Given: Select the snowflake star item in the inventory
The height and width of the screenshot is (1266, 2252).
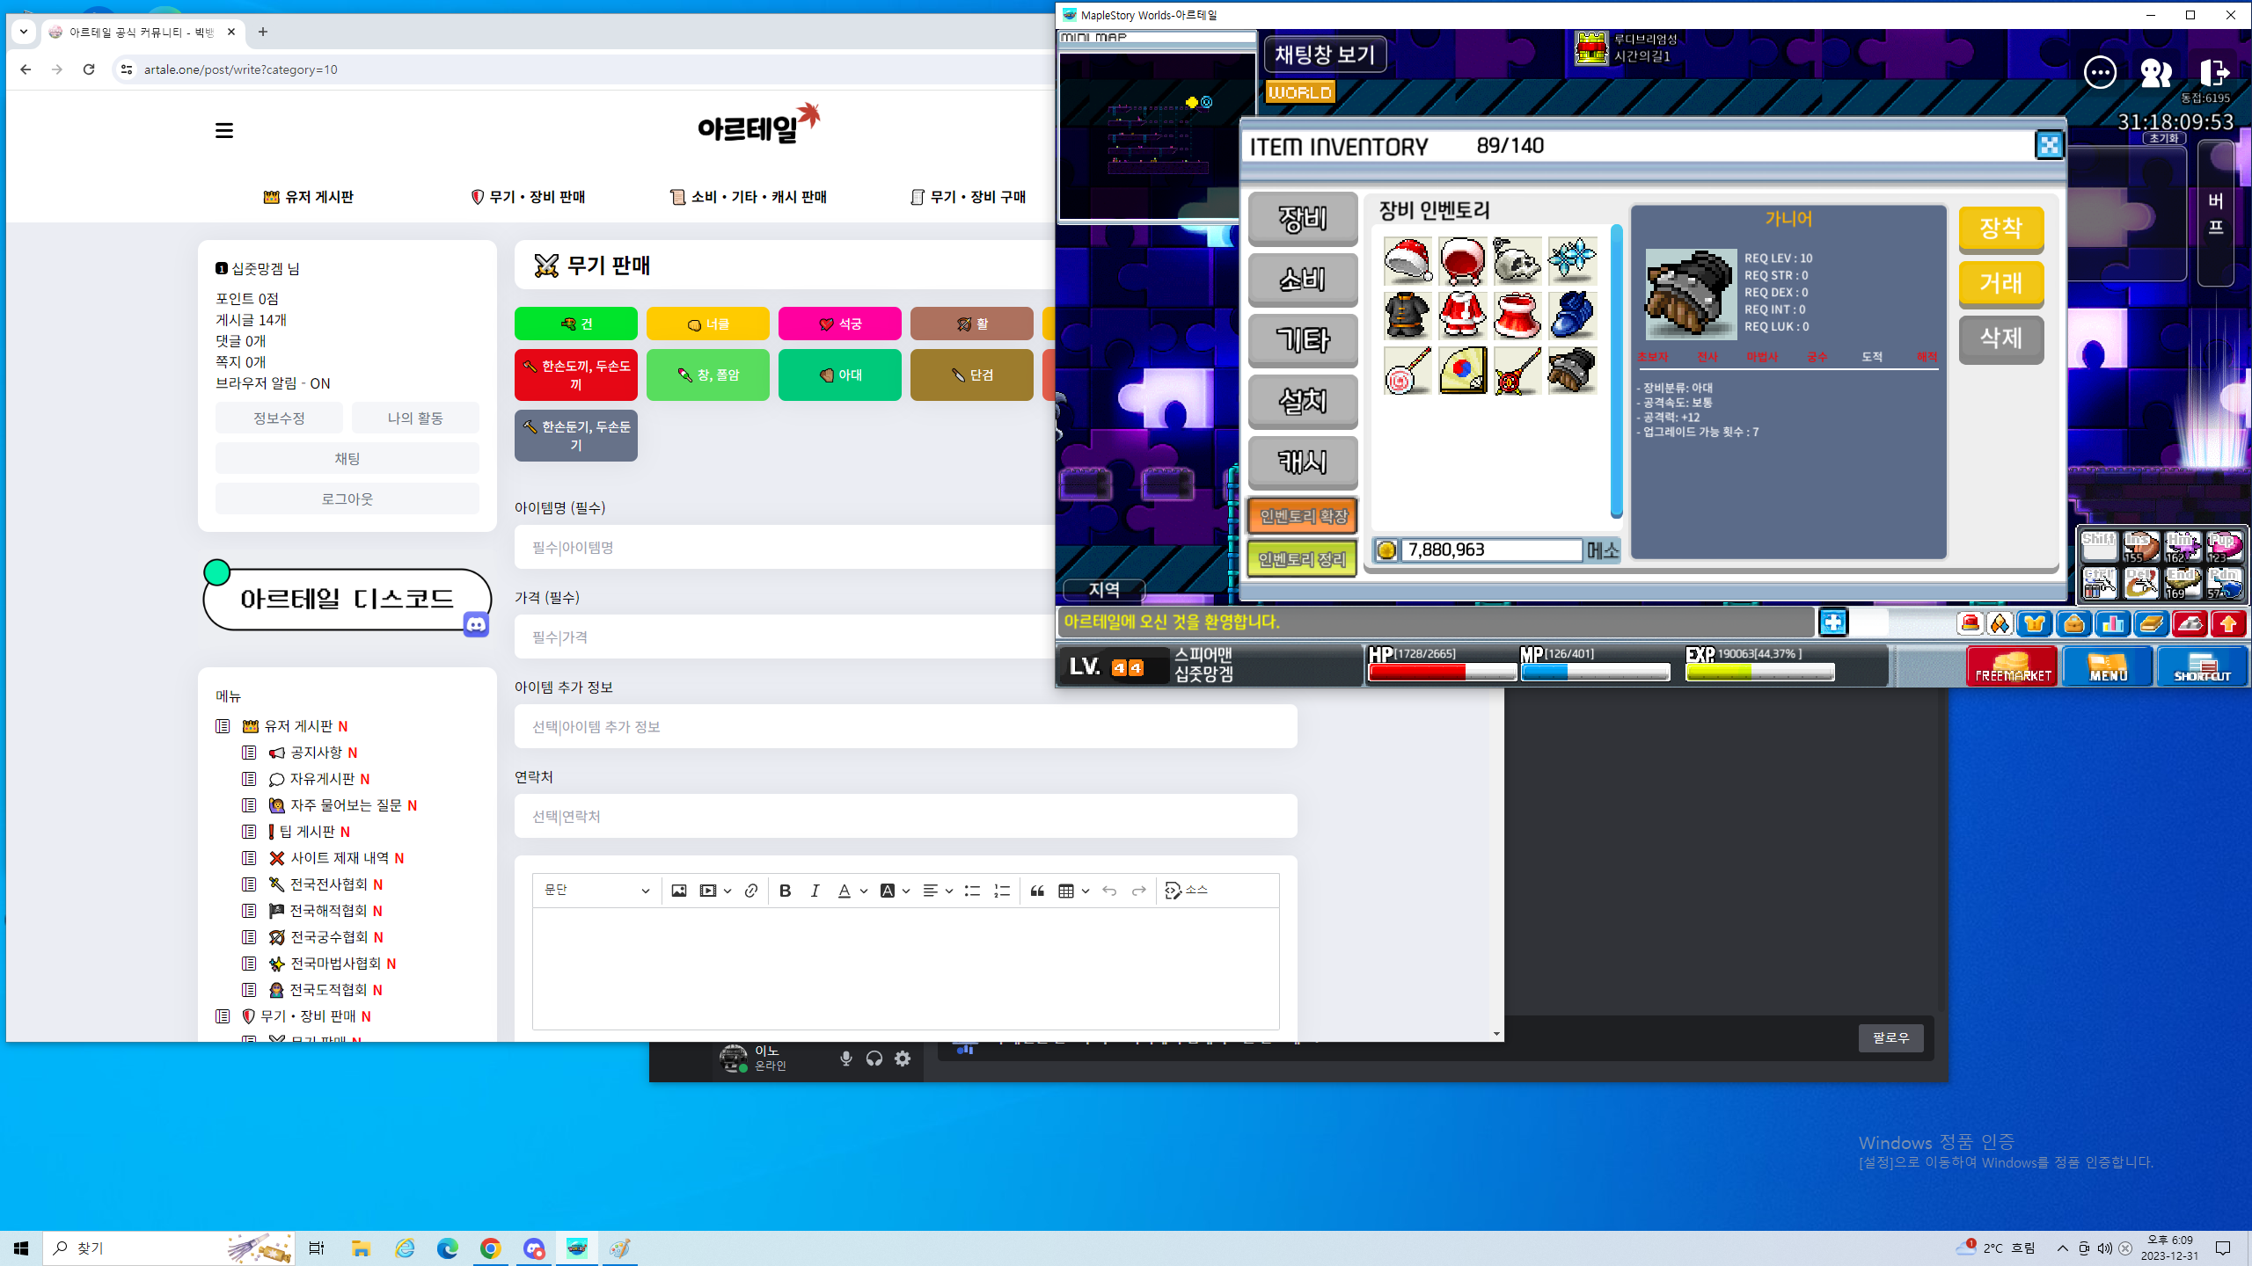Looking at the screenshot, I should pos(1572,260).
